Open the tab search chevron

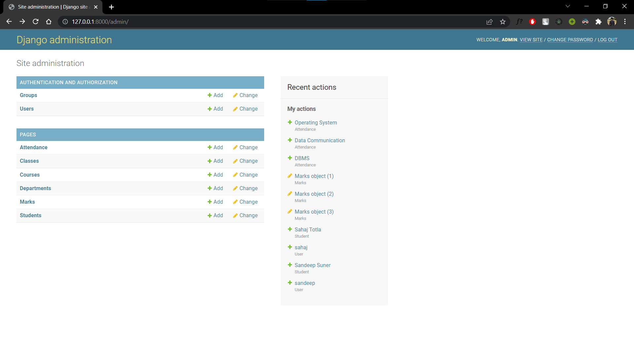pyautogui.click(x=568, y=6)
